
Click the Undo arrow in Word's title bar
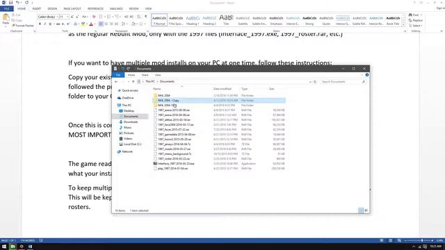pos(17,3)
